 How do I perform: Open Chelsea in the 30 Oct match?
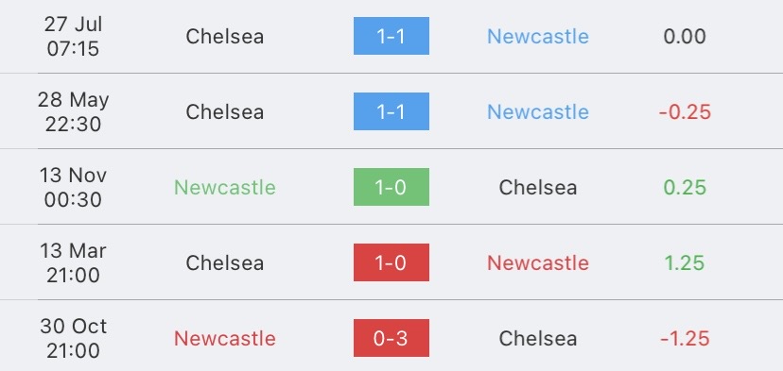click(538, 339)
